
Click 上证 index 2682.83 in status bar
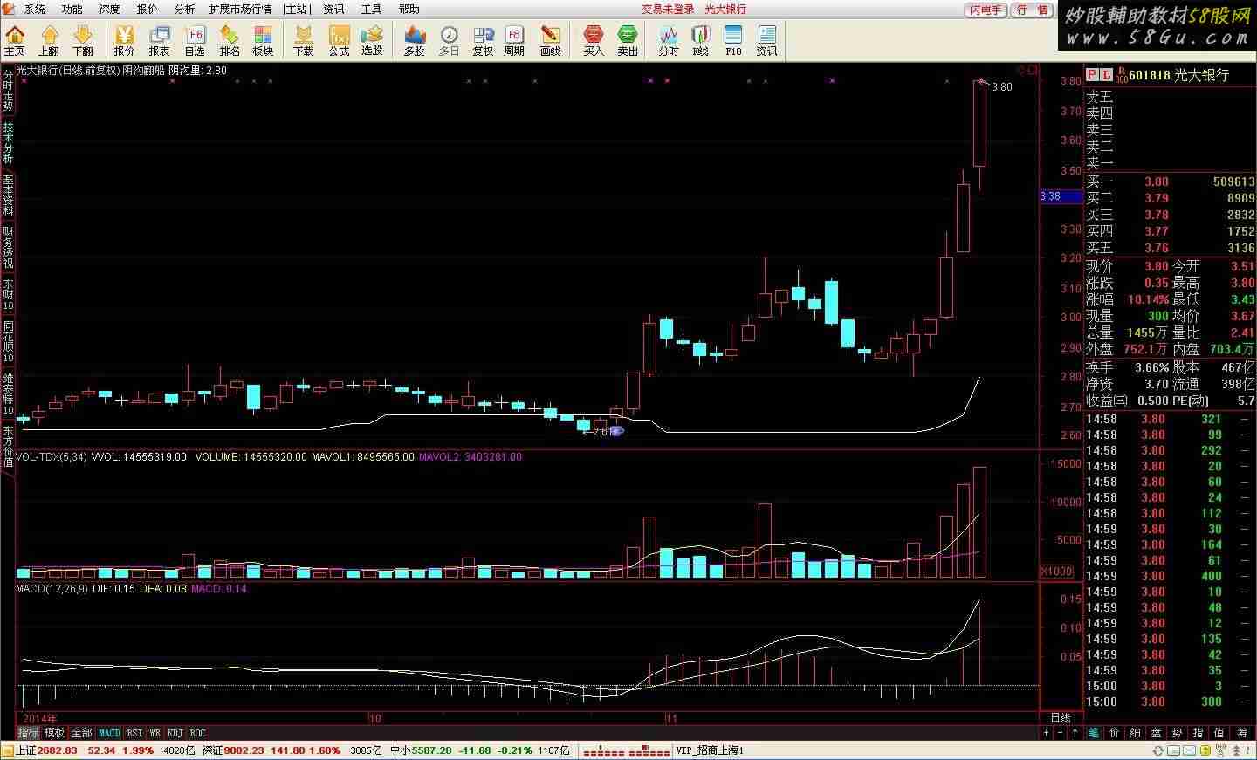coord(46,750)
